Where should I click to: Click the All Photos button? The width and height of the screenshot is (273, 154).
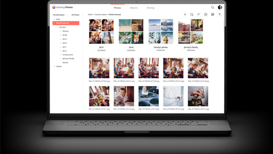(76, 15)
